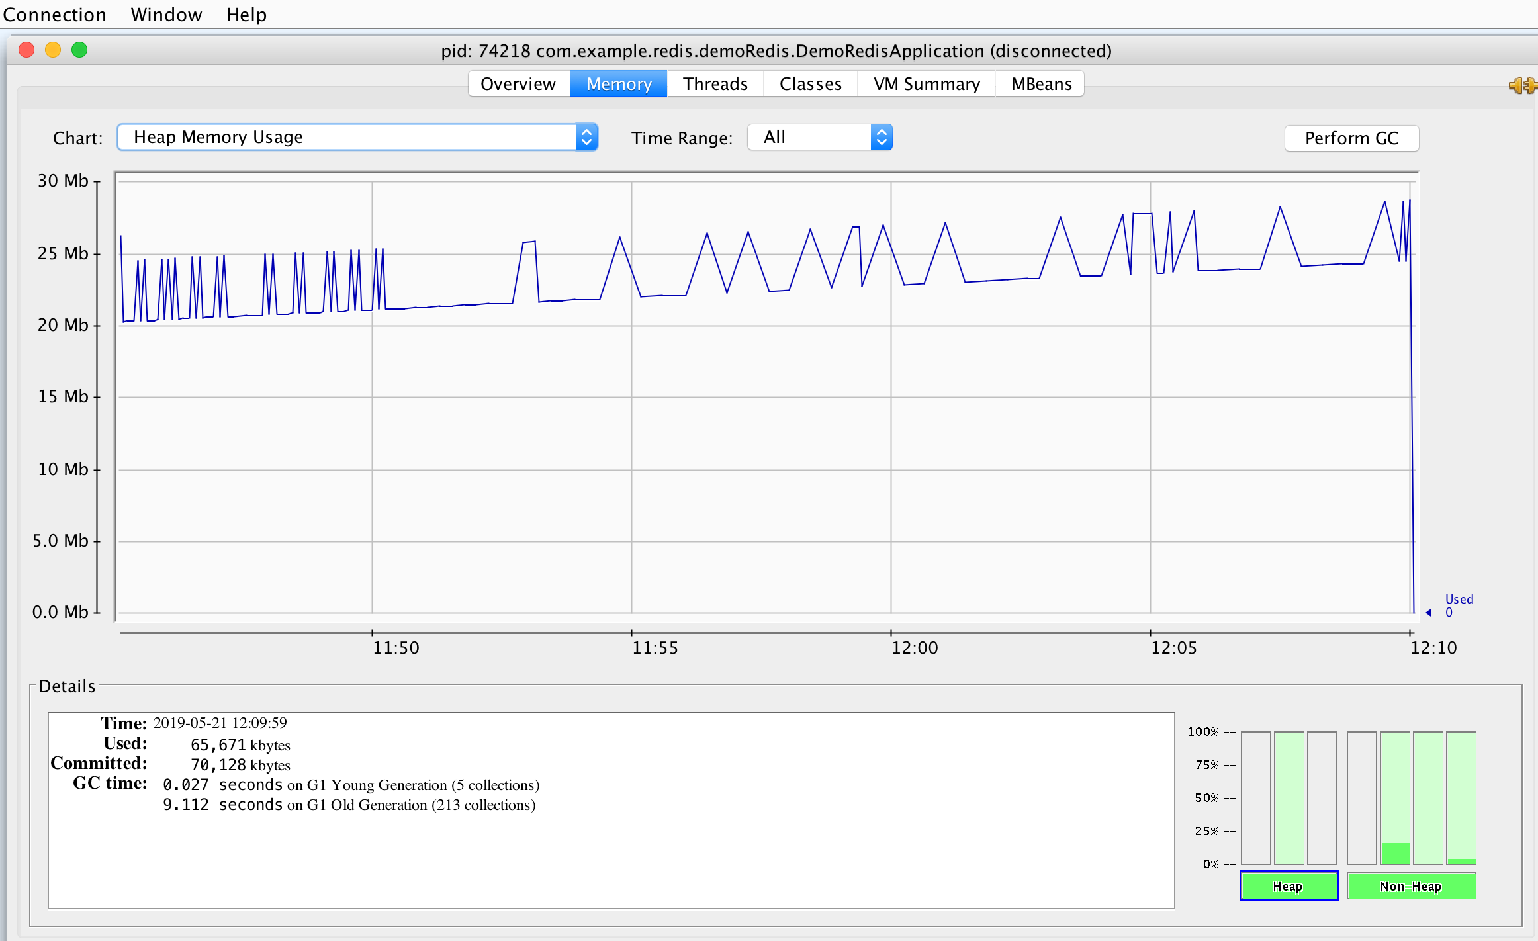This screenshot has height=941, width=1538.
Task: Select the second Non-Heap pool bar with green fill
Action: (1395, 797)
